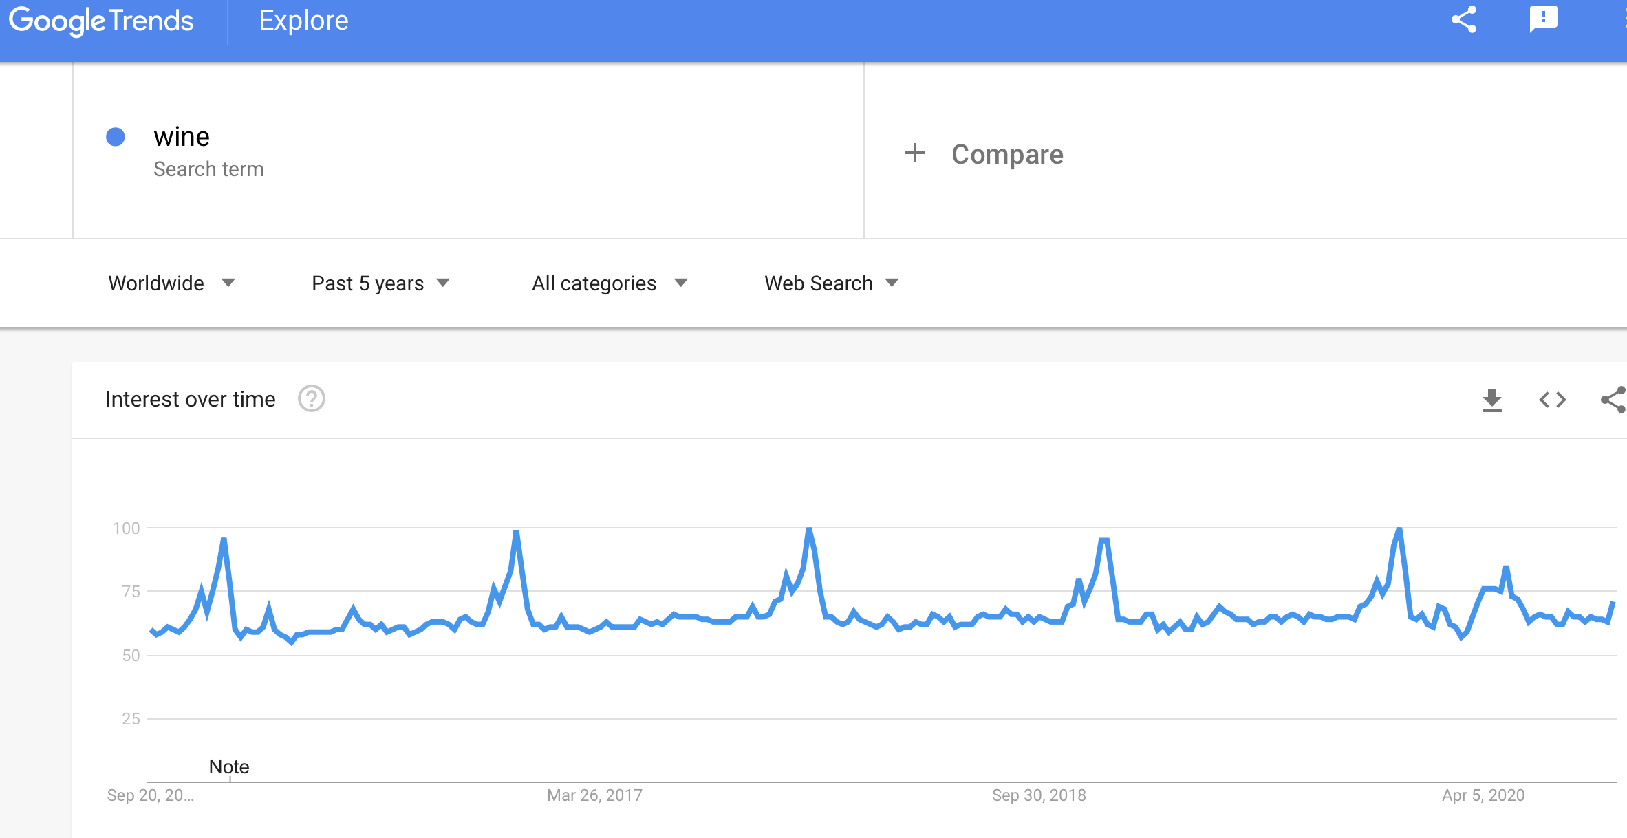Click the Note marker on timeline

point(229,767)
